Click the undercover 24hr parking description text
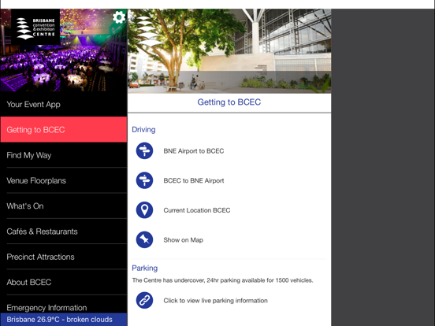This screenshot has height=326, width=435. 222,280
